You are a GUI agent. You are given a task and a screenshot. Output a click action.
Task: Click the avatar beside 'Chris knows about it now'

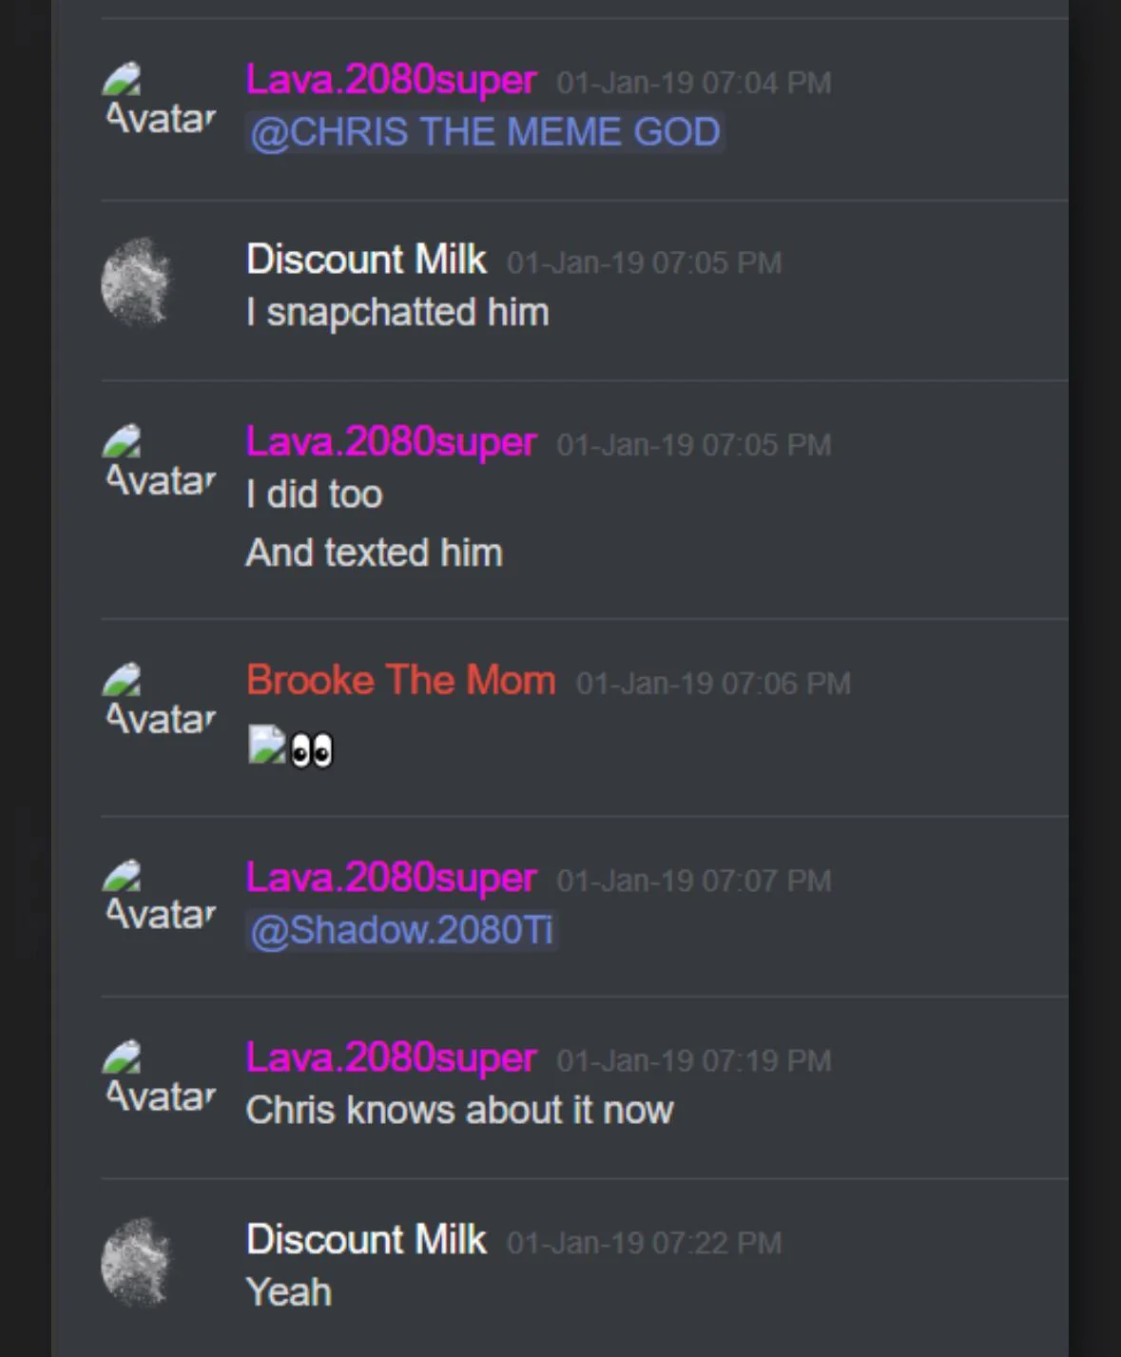point(158,1076)
